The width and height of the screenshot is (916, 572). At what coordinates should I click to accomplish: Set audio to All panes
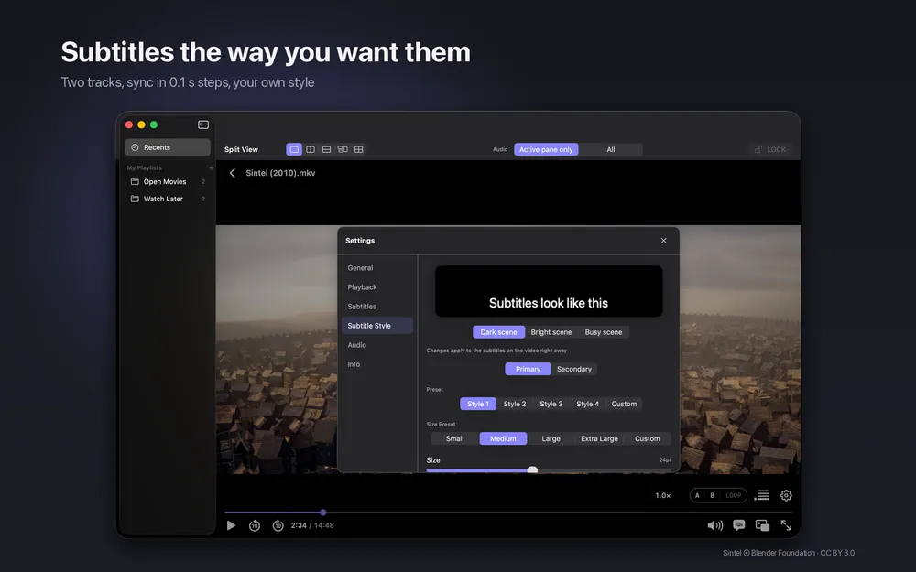[x=610, y=149]
